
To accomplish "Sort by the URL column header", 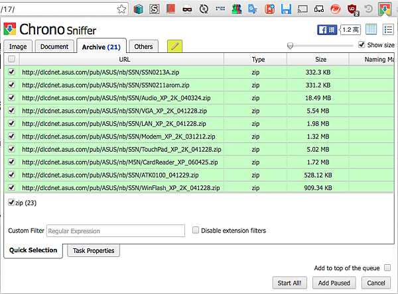I will pyautogui.click(x=122, y=60).
